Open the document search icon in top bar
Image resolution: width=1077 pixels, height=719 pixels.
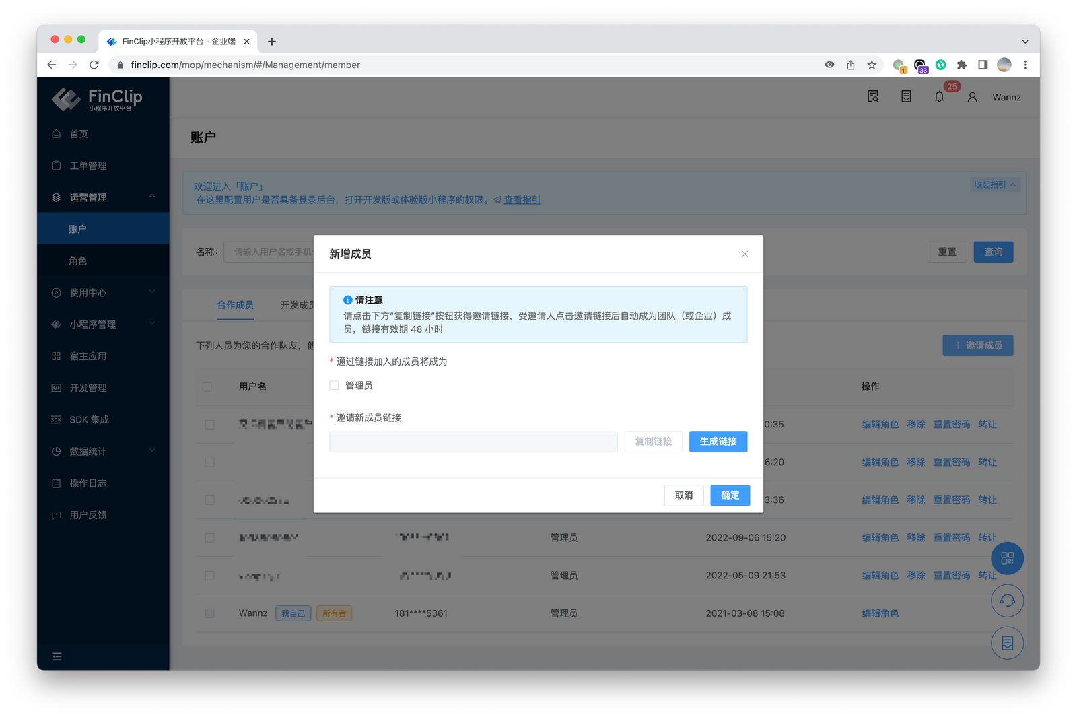click(872, 96)
